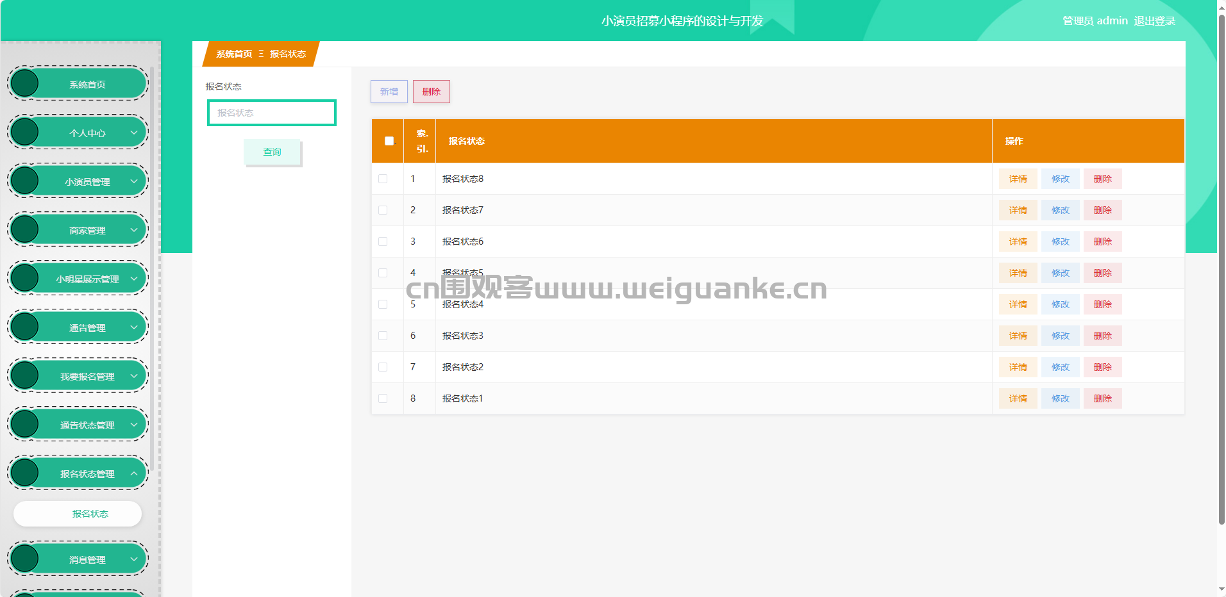This screenshot has width=1226, height=597.
Task: Click 修改 for row 报名状态2
Action: (x=1061, y=367)
